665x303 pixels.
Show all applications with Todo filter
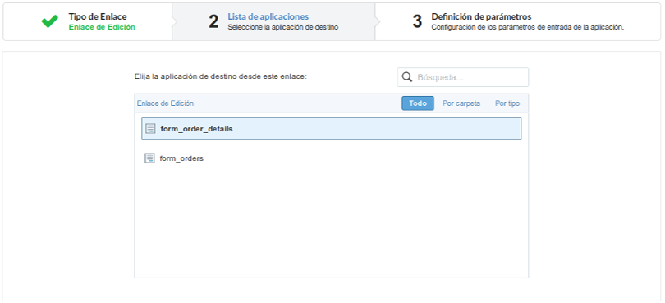point(418,103)
